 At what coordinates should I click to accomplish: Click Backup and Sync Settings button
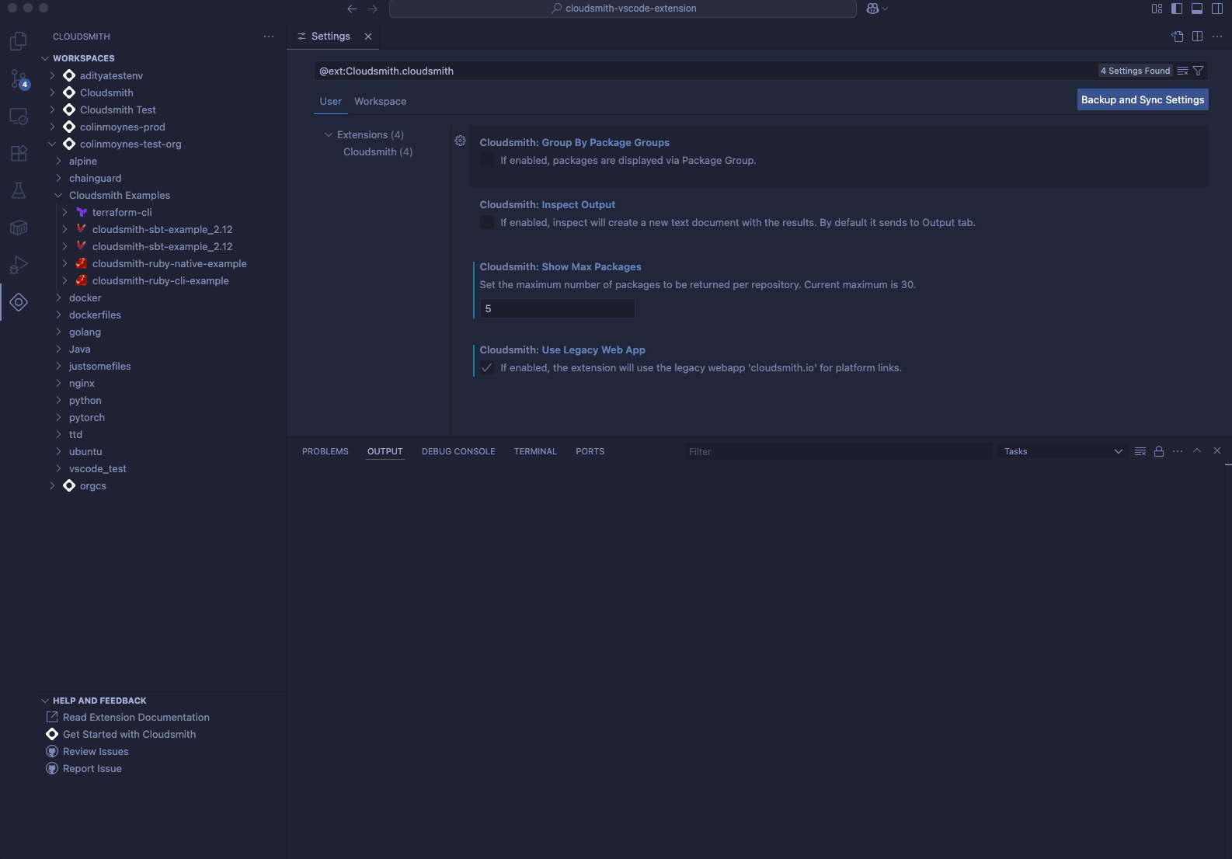(1143, 99)
